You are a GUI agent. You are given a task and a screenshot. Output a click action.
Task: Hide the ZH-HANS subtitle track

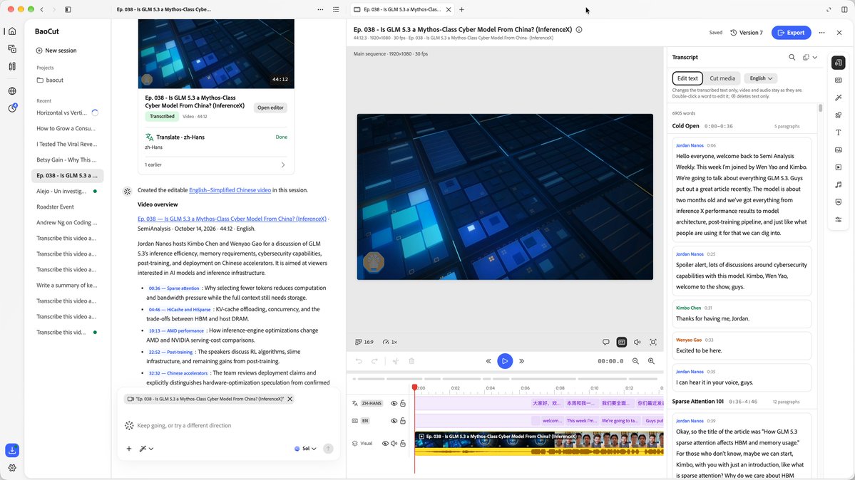[x=394, y=404]
